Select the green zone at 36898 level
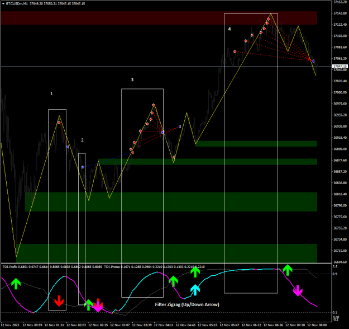Screen dimensions: 349x329 256,144
